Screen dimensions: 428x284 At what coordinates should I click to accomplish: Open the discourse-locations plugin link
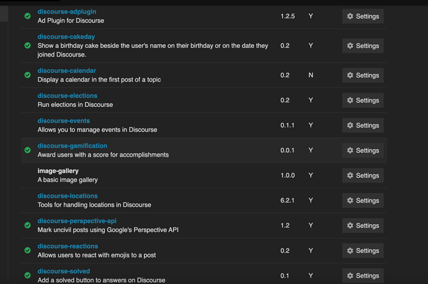tap(68, 196)
